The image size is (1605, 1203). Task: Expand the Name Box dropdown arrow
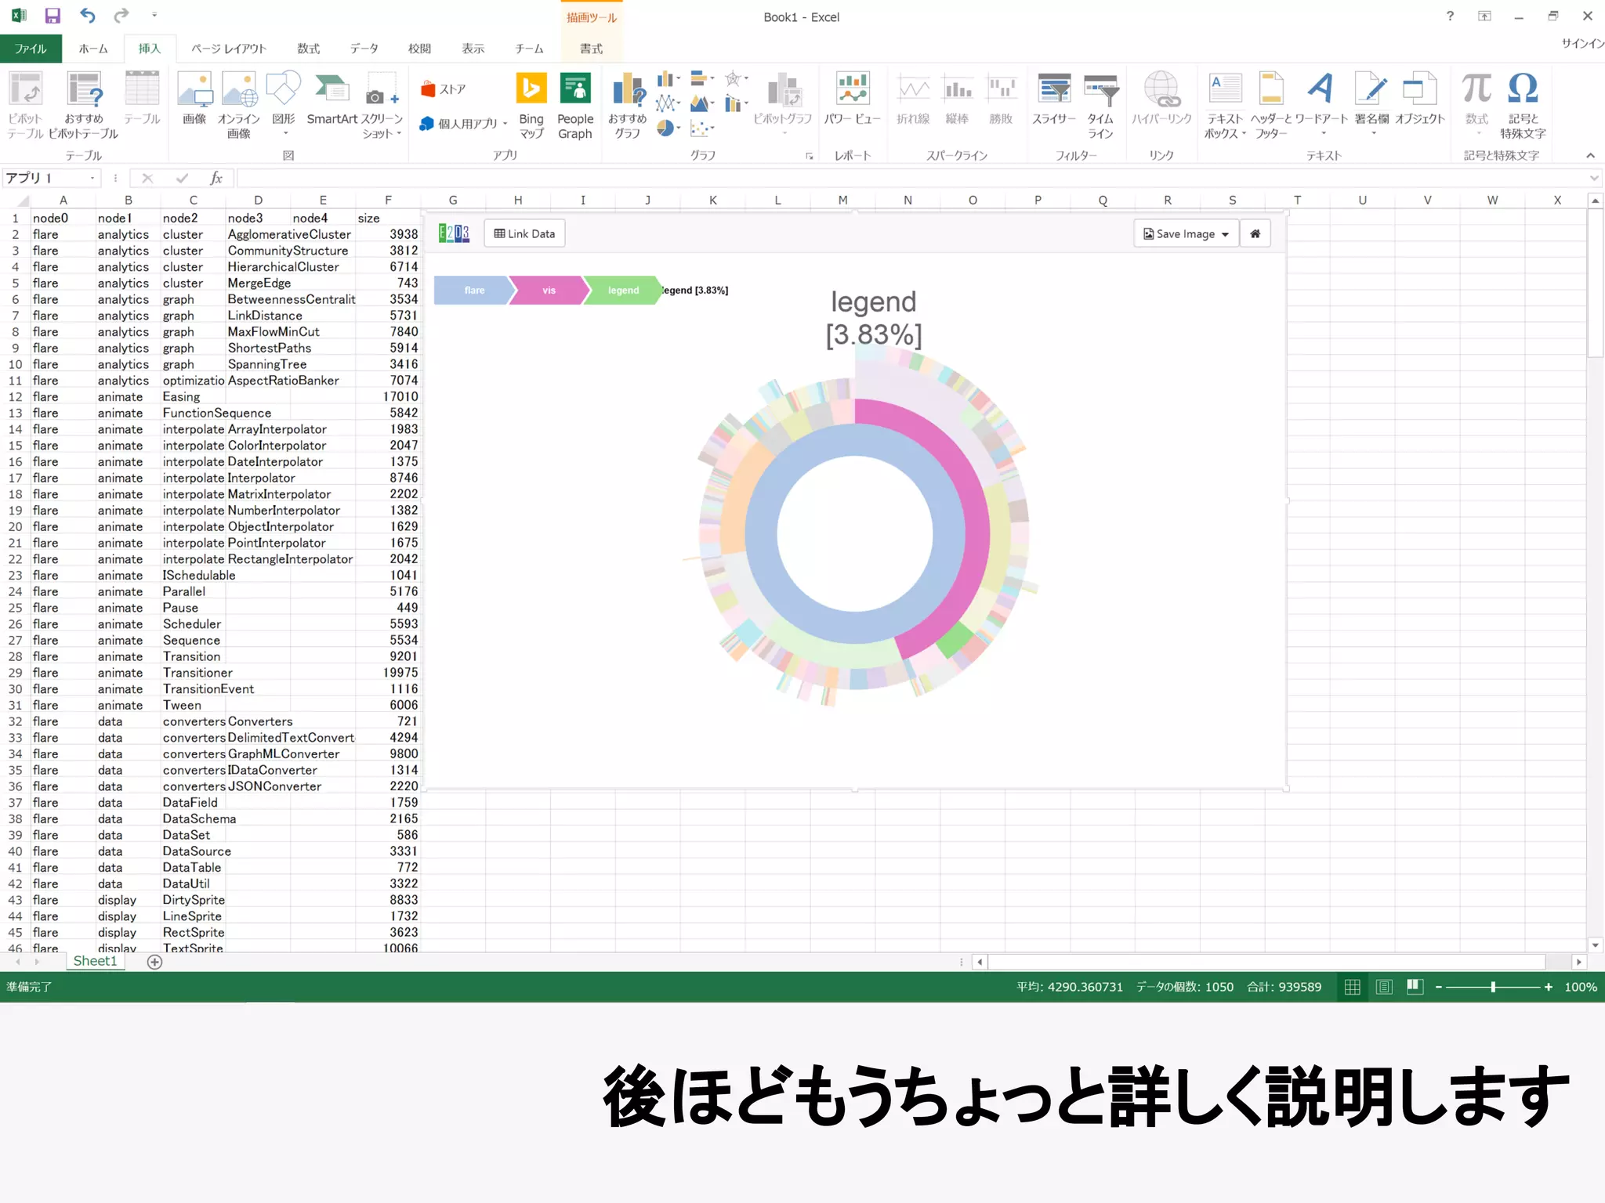(92, 179)
